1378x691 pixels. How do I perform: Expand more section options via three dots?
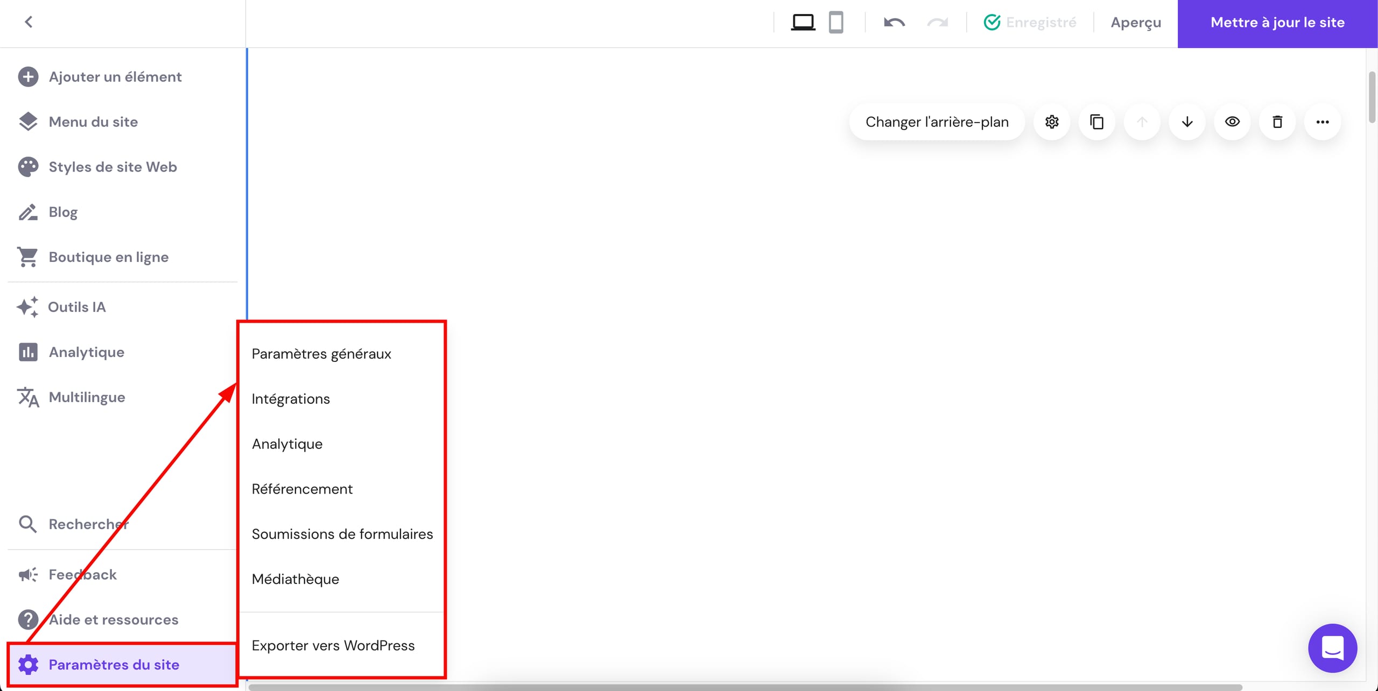[x=1323, y=122]
